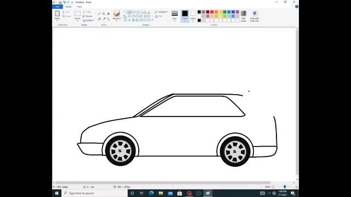This screenshot has width=351, height=197.
Task: Click the Brushes tool icon
Action: pos(117,14)
